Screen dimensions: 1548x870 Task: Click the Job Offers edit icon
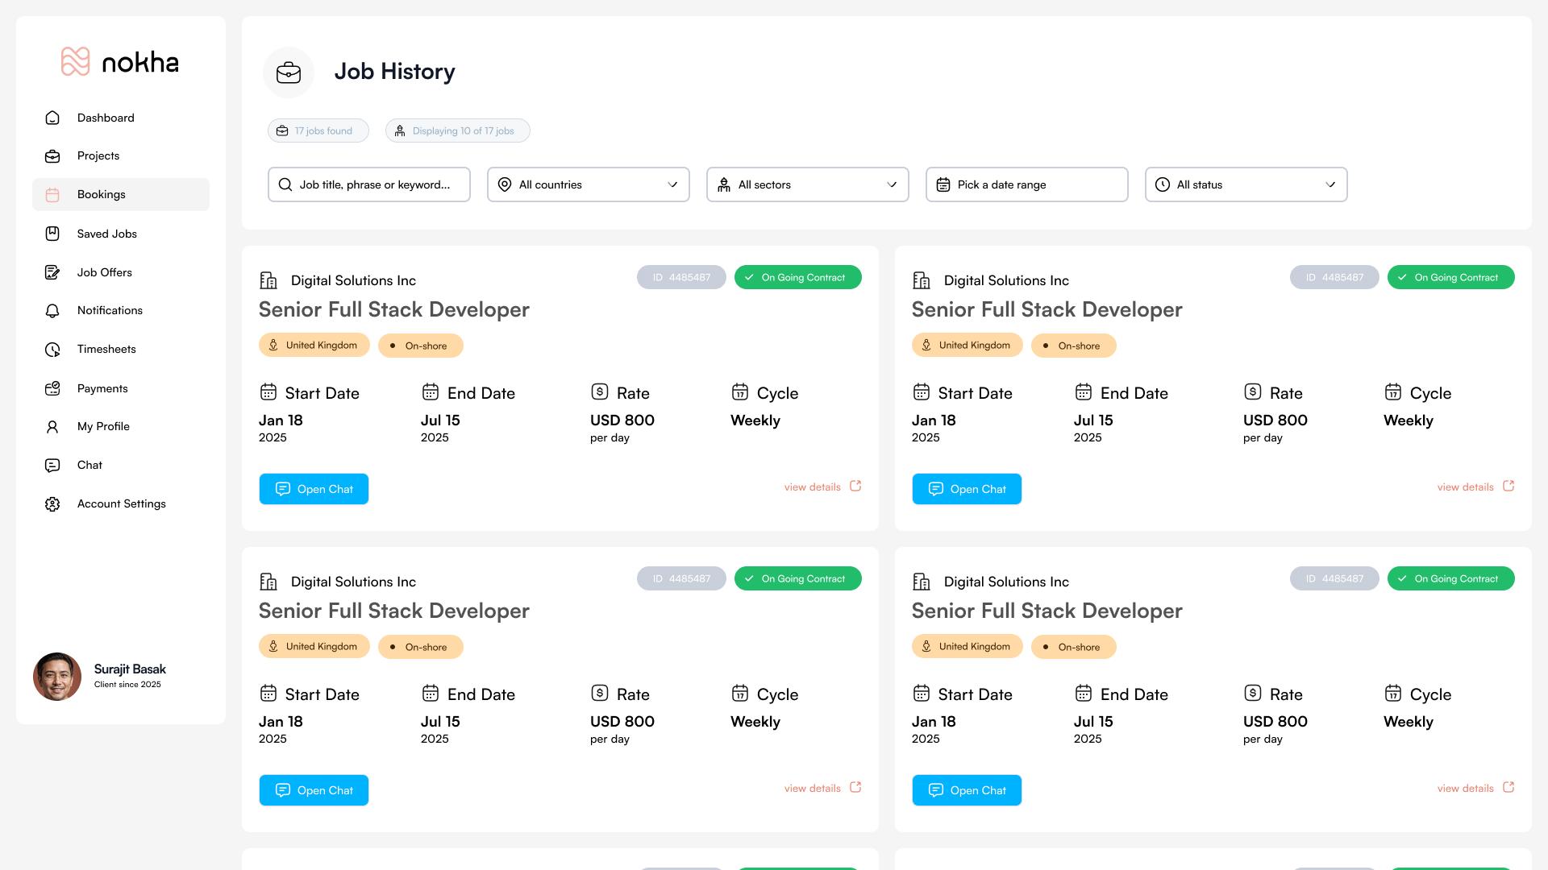click(x=52, y=272)
